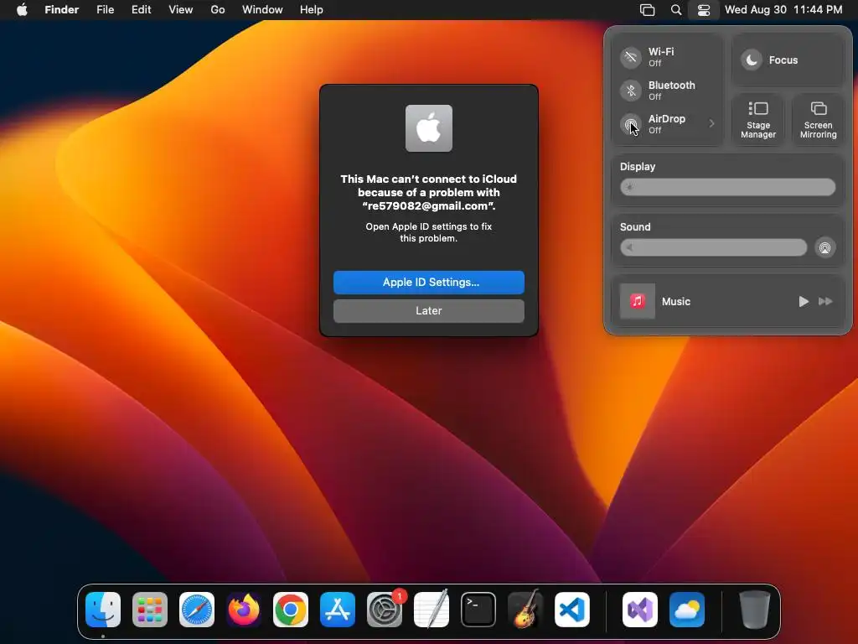
Task: Enable Focus mode in Control Center
Action: point(752,60)
